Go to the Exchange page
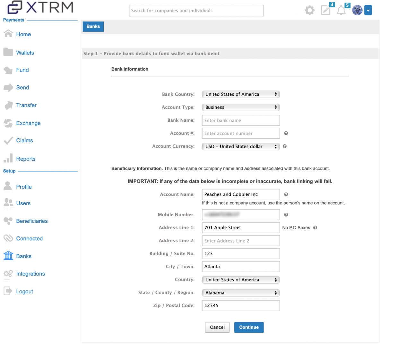Viewport: 393px width, 351px height. click(x=28, y=123)
